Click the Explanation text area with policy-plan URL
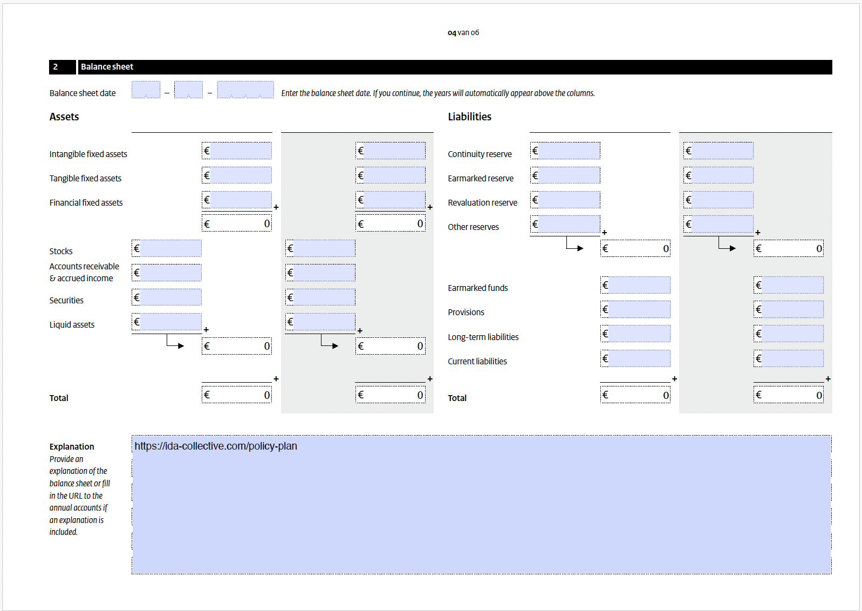 pos(481,505)
